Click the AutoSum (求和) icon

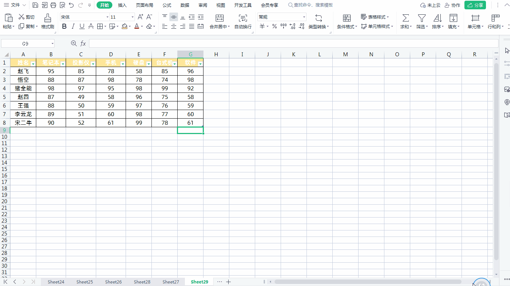pos(406,18)
